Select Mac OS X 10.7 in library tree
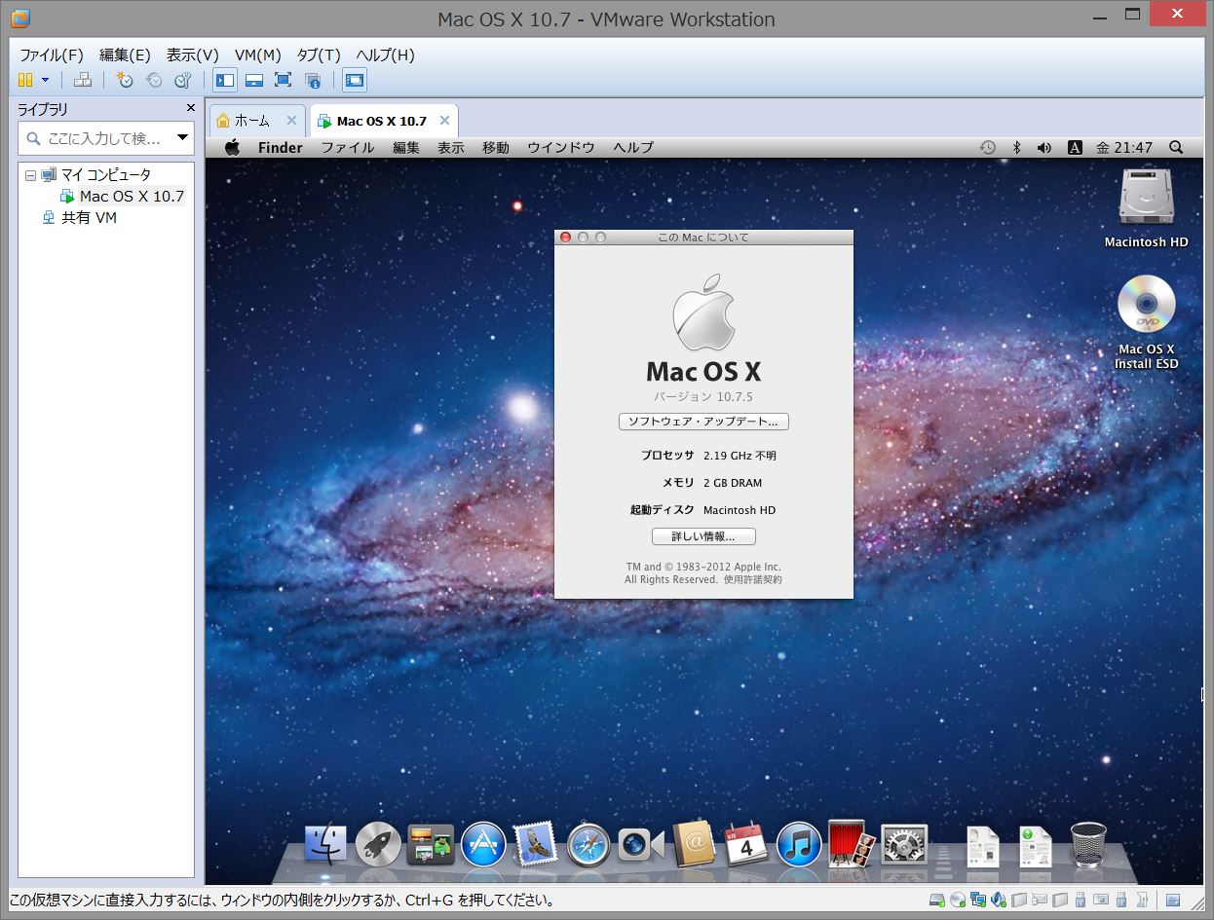The height and width of the screenshot is (920, 1214). click(132, 196)
